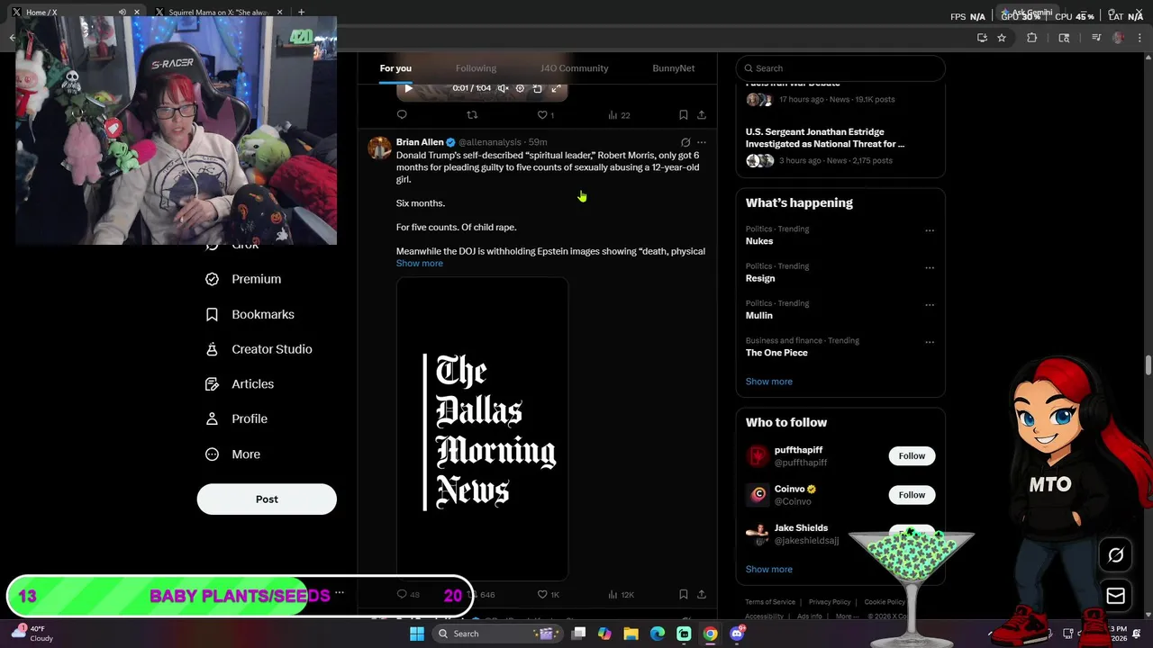Go to Profile in the sidebar
The image size is (1153, 648).
pos(237,418)
